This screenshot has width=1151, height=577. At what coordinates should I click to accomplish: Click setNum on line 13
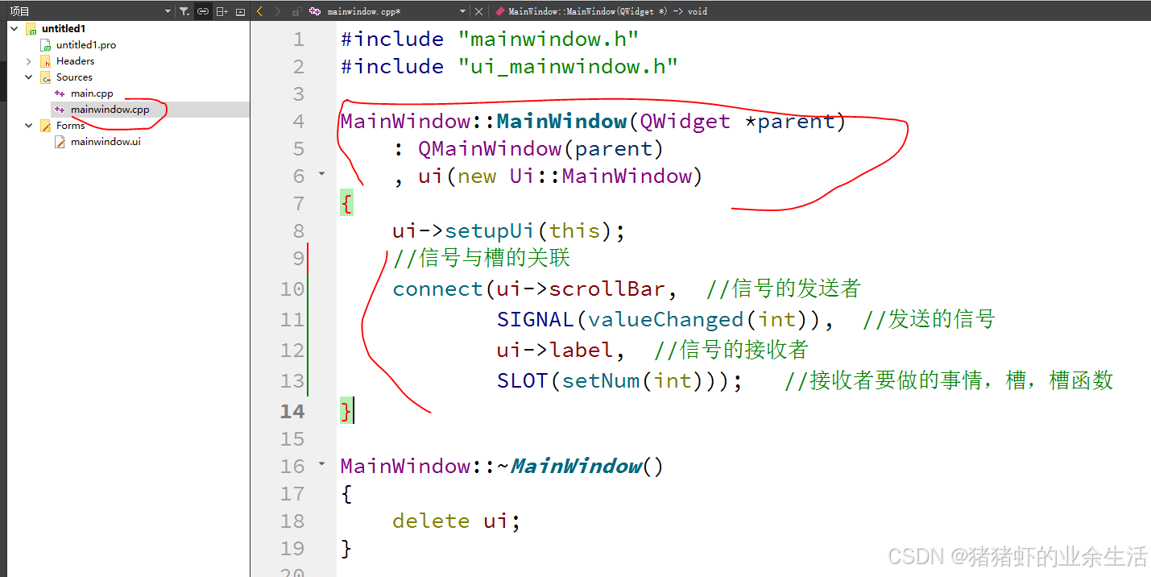(x=601, y=381)
